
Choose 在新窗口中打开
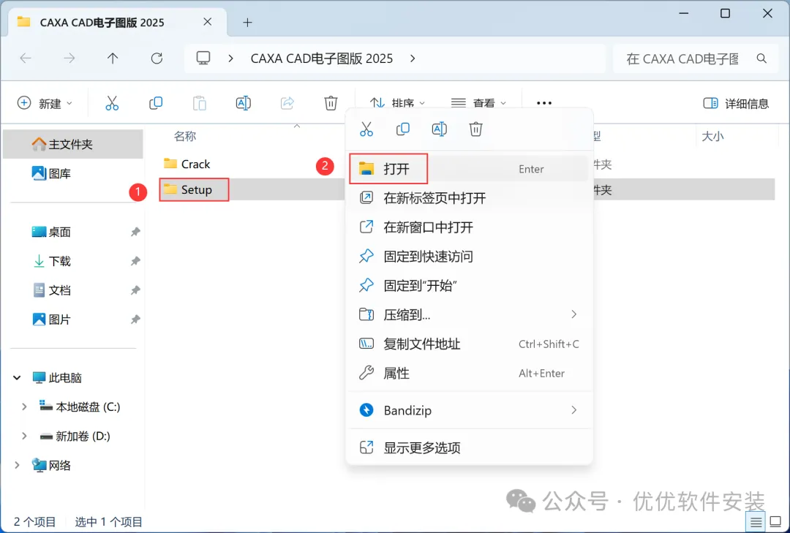click(469, 227)
